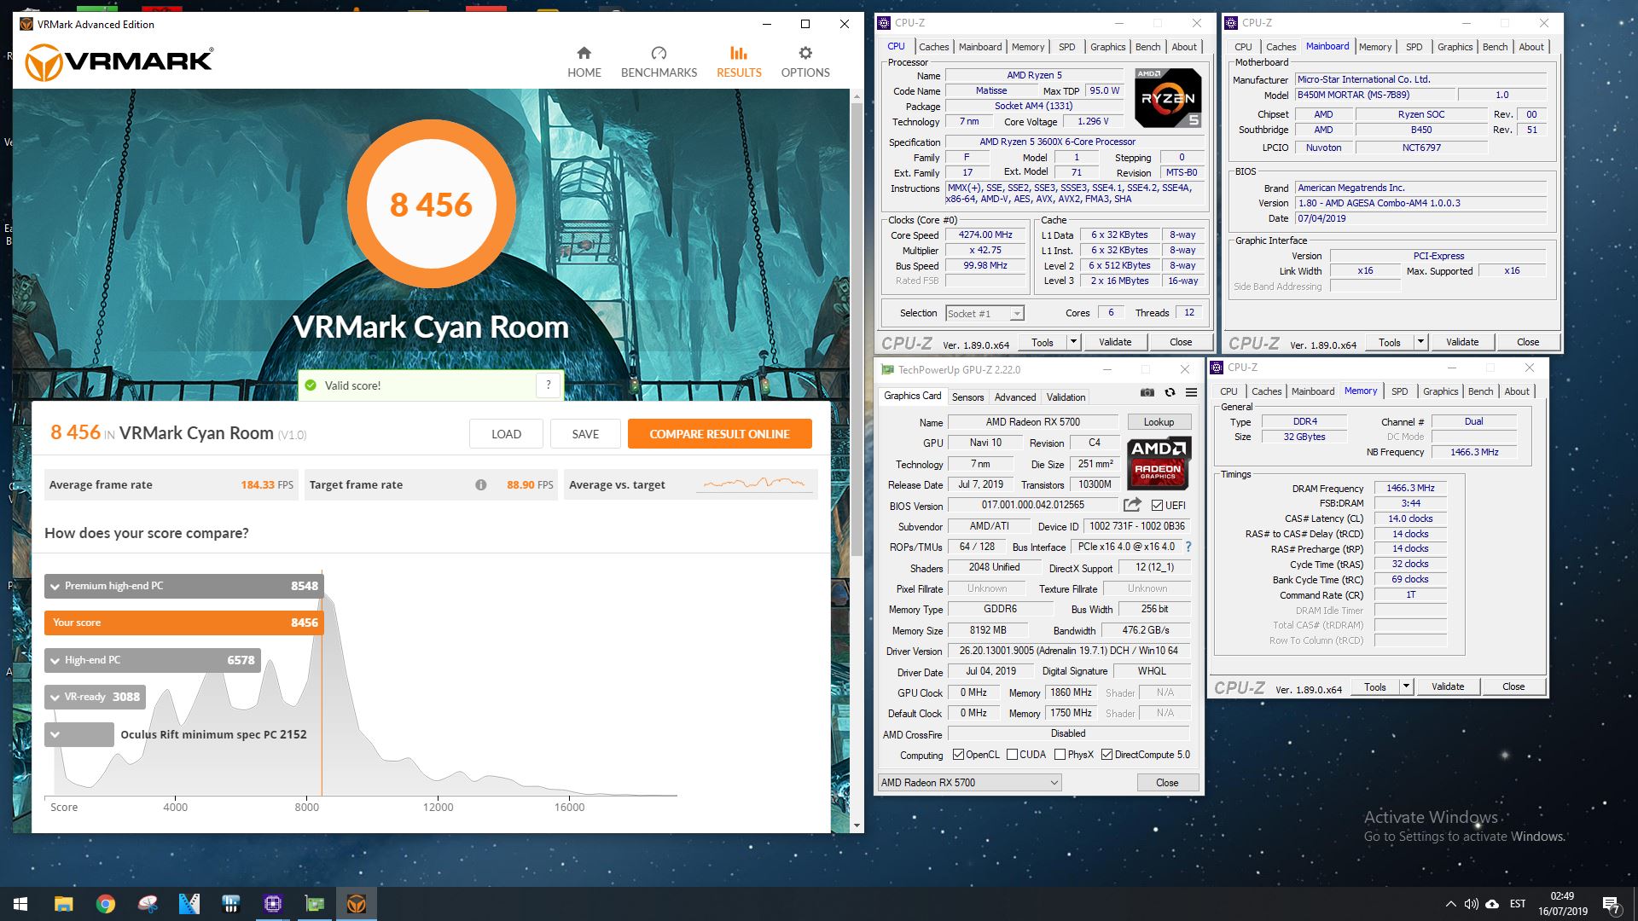Share BIOS version export icon
The image size is (1638, 921).
point(1132,505)
